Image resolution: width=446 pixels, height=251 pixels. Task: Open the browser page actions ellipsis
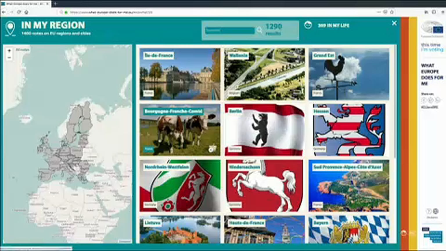click(379, 12)
